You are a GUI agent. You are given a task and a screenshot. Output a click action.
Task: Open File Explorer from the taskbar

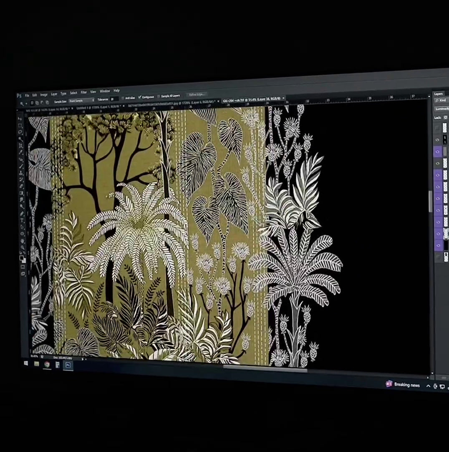tap(37, 364)
